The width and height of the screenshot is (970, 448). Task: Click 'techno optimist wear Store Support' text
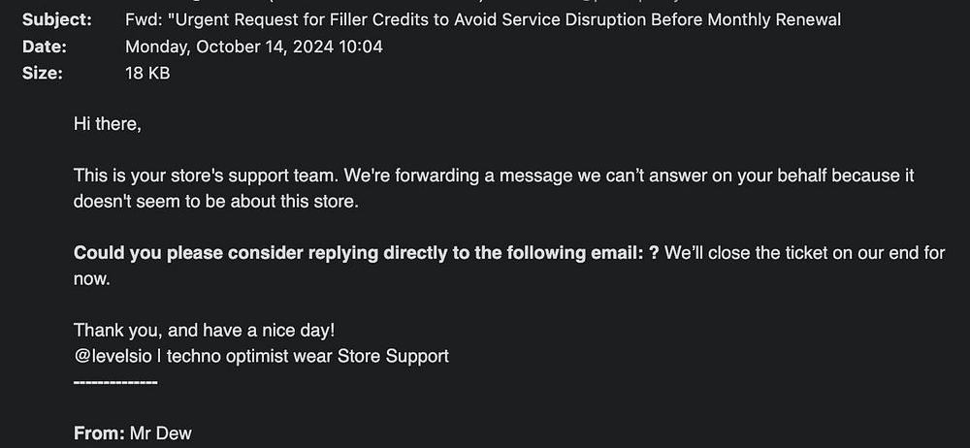pos(307,356)
